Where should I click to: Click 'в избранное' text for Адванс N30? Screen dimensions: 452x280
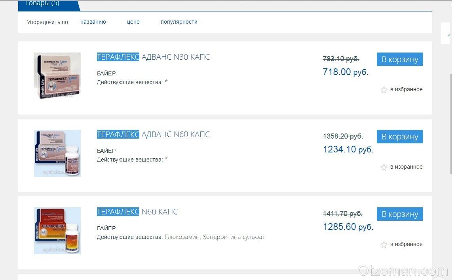click(x=406, y=90)
